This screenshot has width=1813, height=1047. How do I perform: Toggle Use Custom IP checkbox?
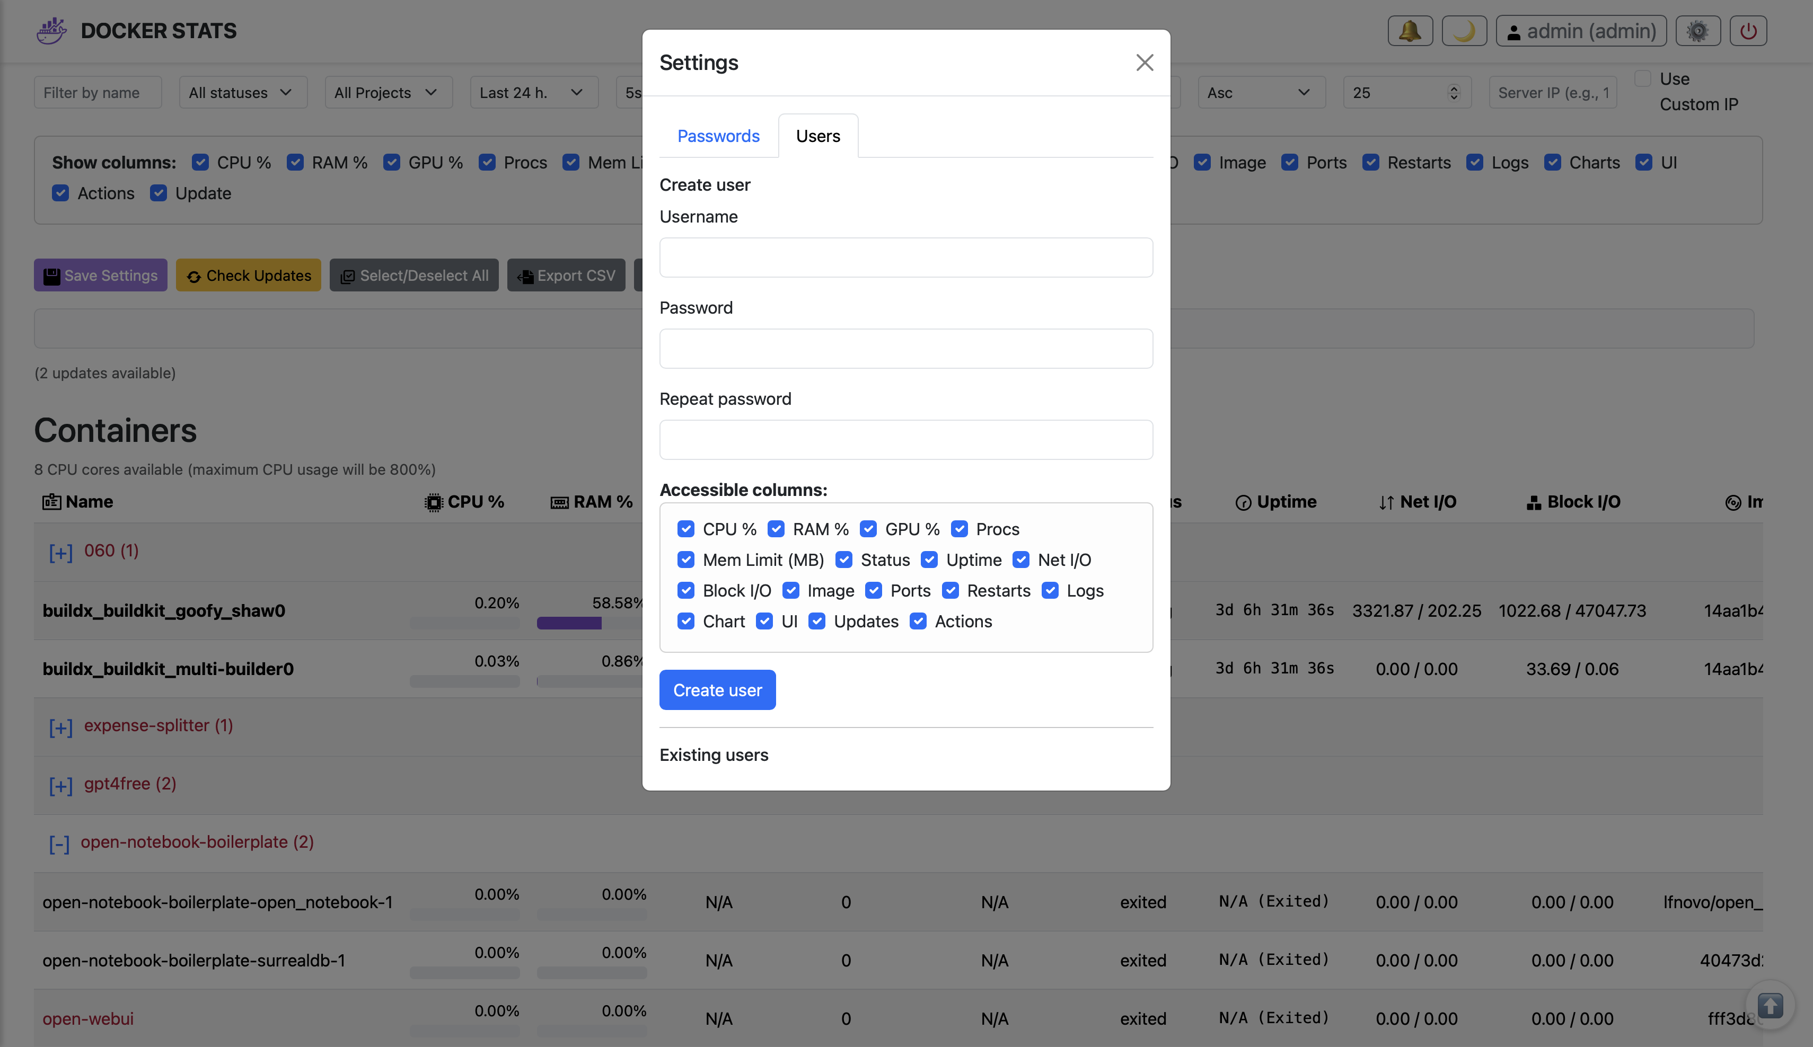(1642, 78)
